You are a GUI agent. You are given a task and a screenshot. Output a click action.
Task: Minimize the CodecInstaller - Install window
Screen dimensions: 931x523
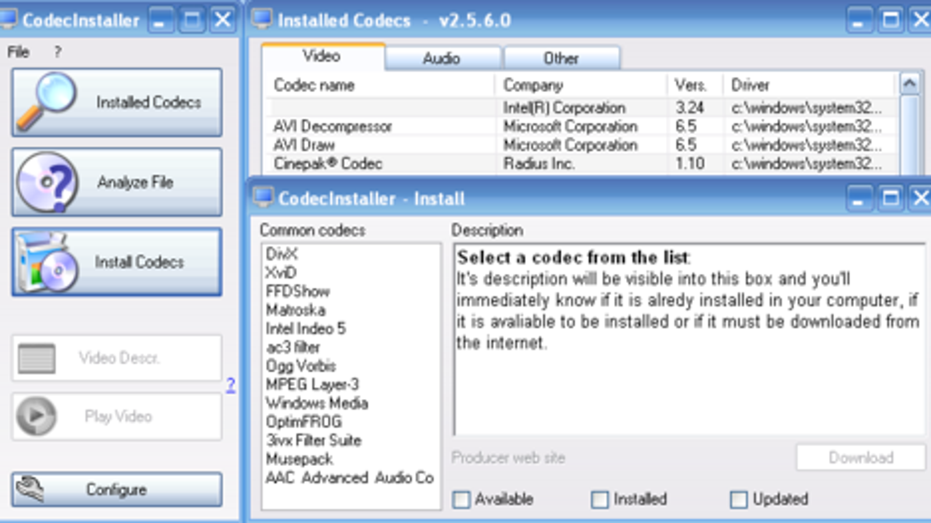(x=859, y=199)
